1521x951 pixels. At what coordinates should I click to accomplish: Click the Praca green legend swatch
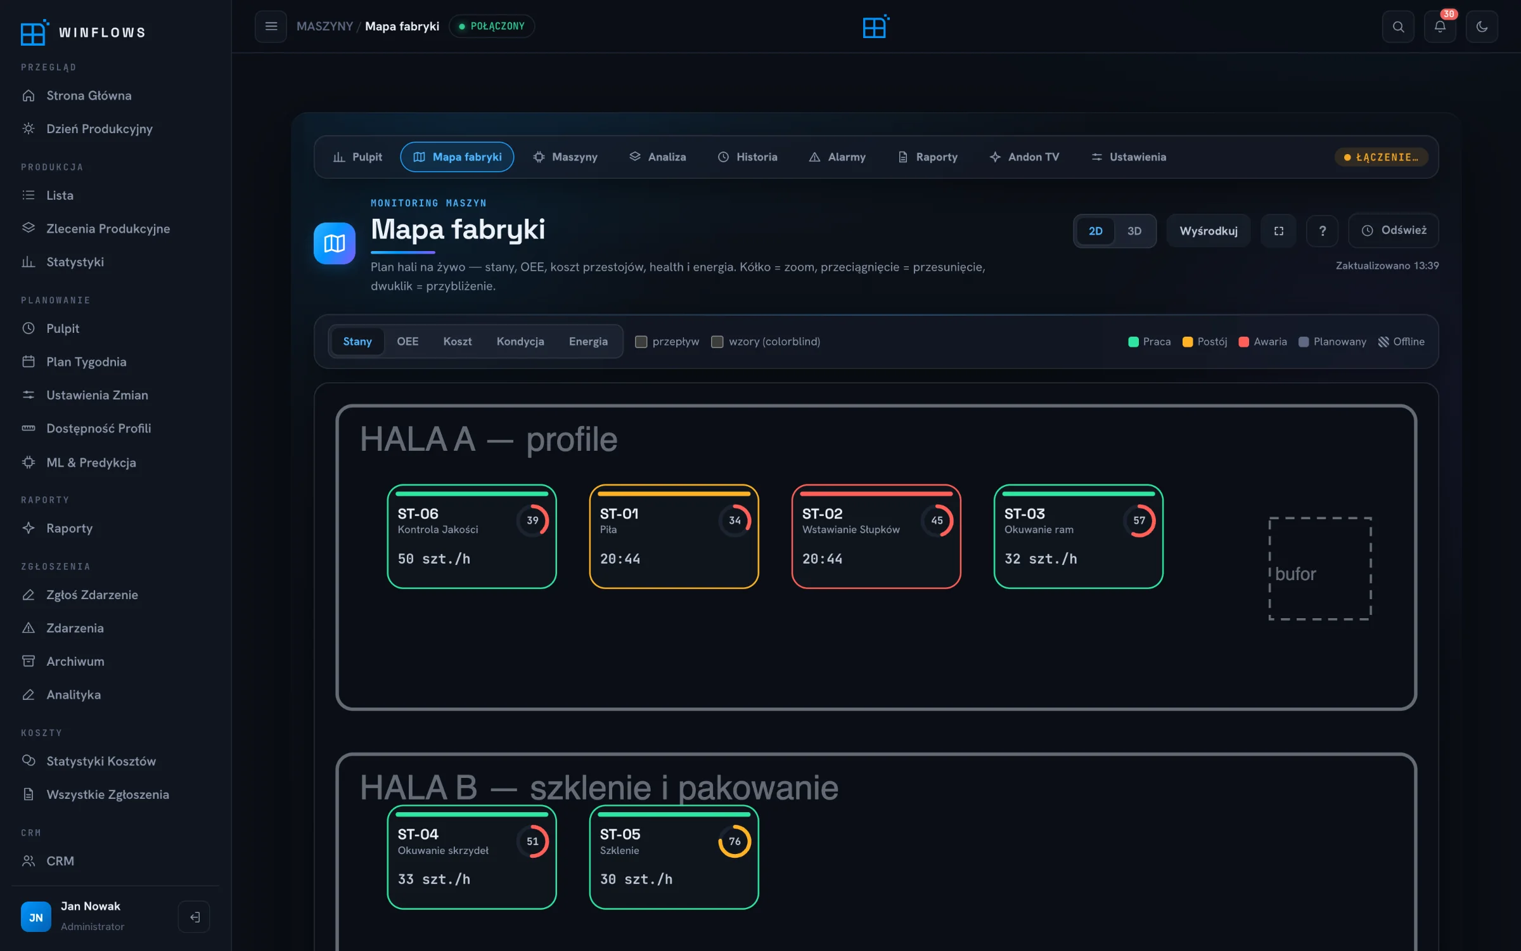point(1133,342)
